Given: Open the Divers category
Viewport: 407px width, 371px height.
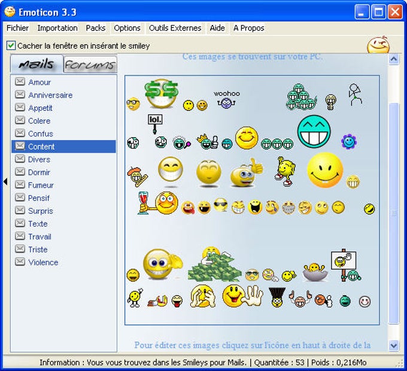Looking at the screenshot, I should click(63, 159).
